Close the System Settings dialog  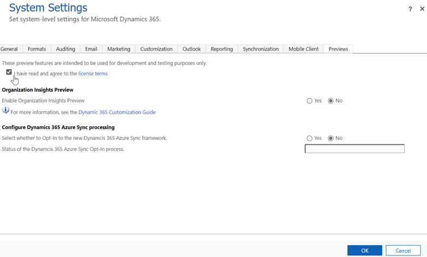coord(422,9)
